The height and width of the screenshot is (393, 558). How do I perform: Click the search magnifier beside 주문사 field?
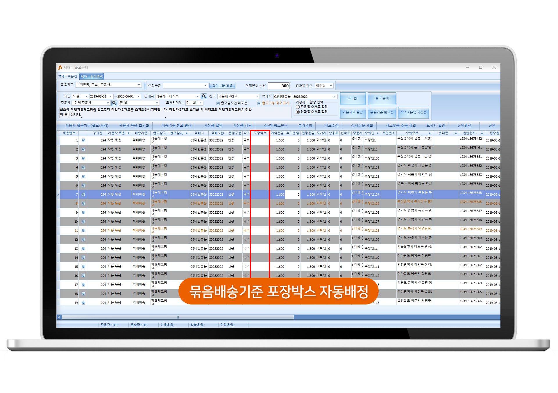point(114,103)
